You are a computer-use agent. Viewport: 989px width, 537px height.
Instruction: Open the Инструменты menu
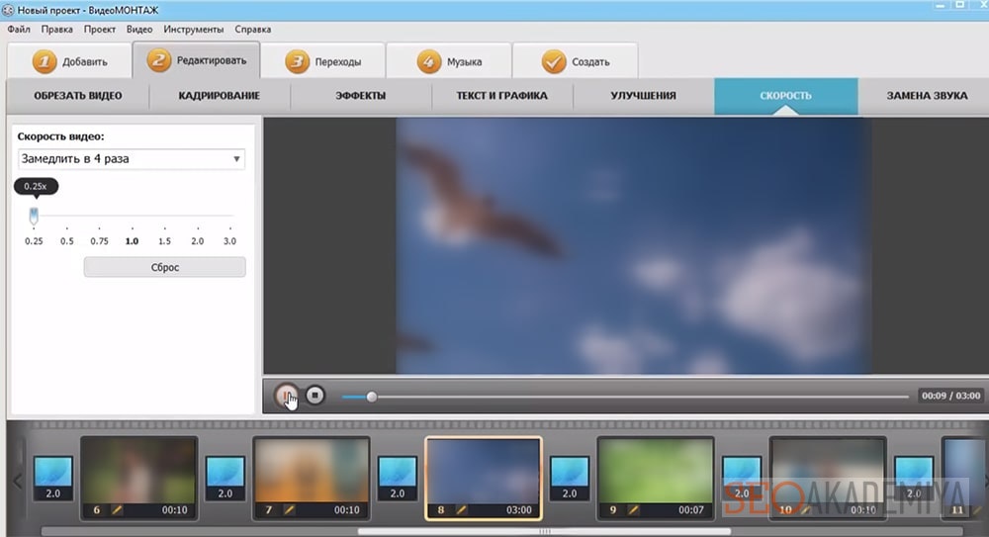[193, 30]
